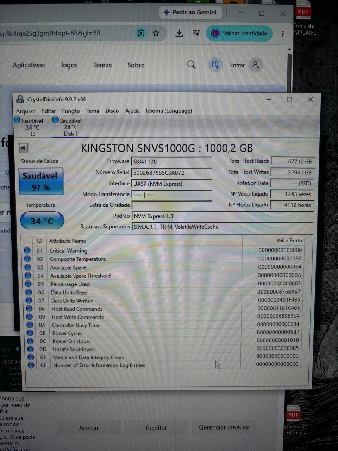The image size is (338, 451).
Task: Click the status dot for Controller Busy Time
Action: point(30,325)
